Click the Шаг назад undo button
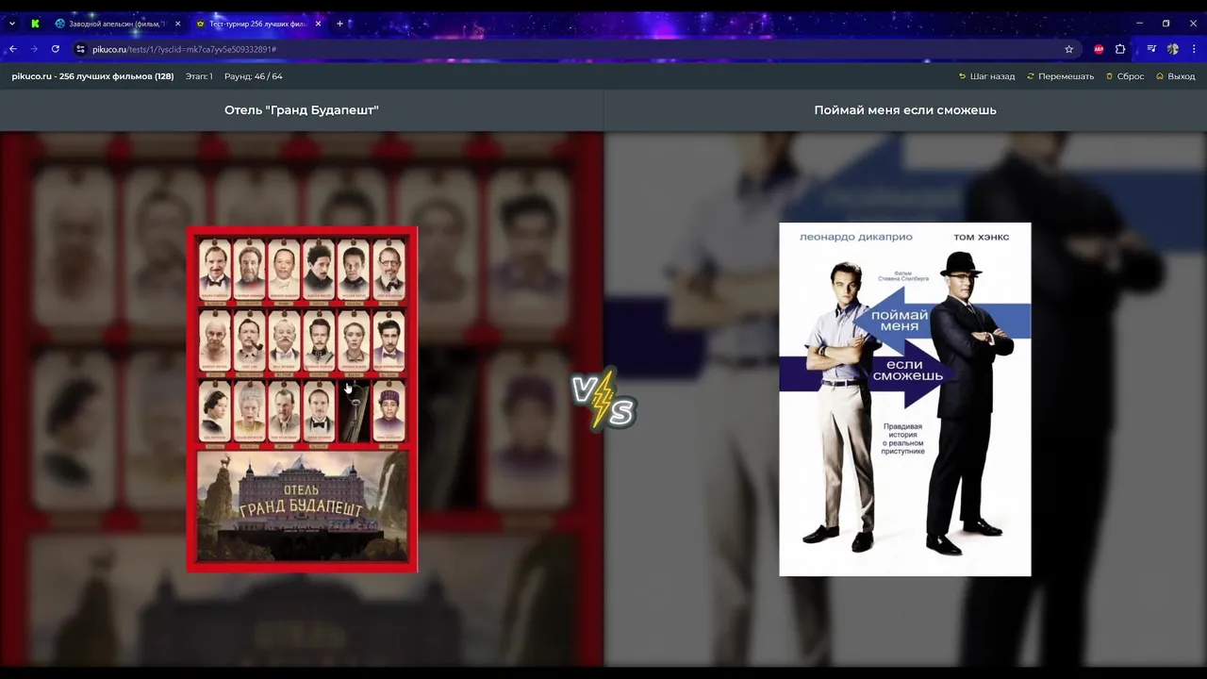 pos(986,76)
